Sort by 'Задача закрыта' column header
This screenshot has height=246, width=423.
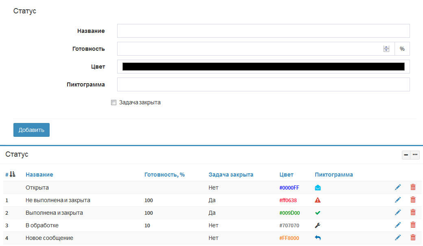click(x=231, y=175)
